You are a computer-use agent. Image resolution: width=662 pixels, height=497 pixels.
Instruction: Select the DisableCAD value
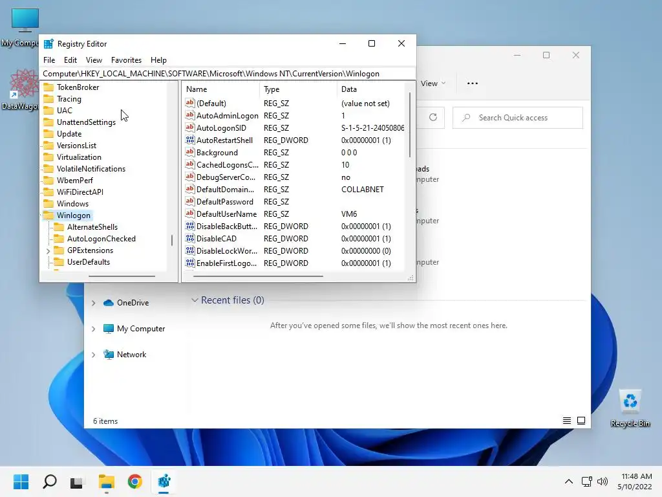[x=216, y=238]
